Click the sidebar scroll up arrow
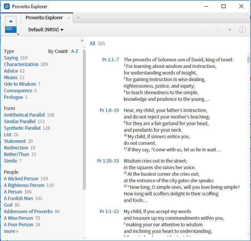 tap(84, 48)
